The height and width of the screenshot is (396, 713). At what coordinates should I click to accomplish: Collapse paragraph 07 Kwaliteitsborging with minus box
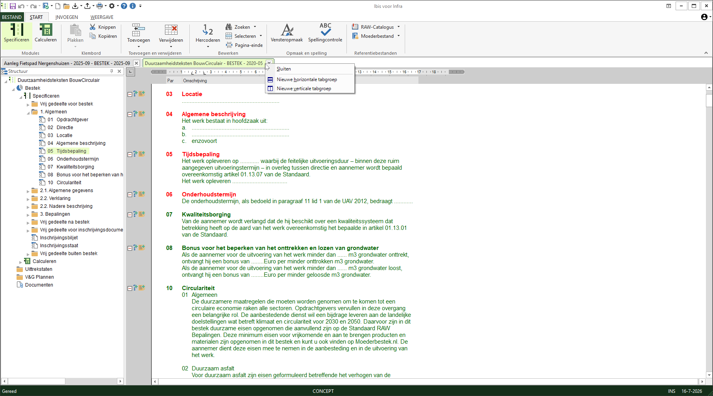(130, 215)
